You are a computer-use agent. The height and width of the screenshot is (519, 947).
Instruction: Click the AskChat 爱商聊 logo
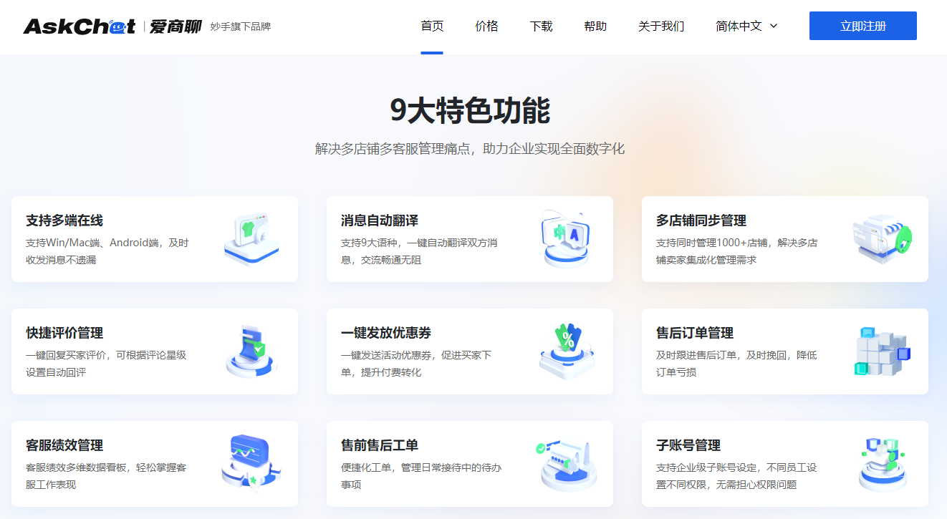112,26
